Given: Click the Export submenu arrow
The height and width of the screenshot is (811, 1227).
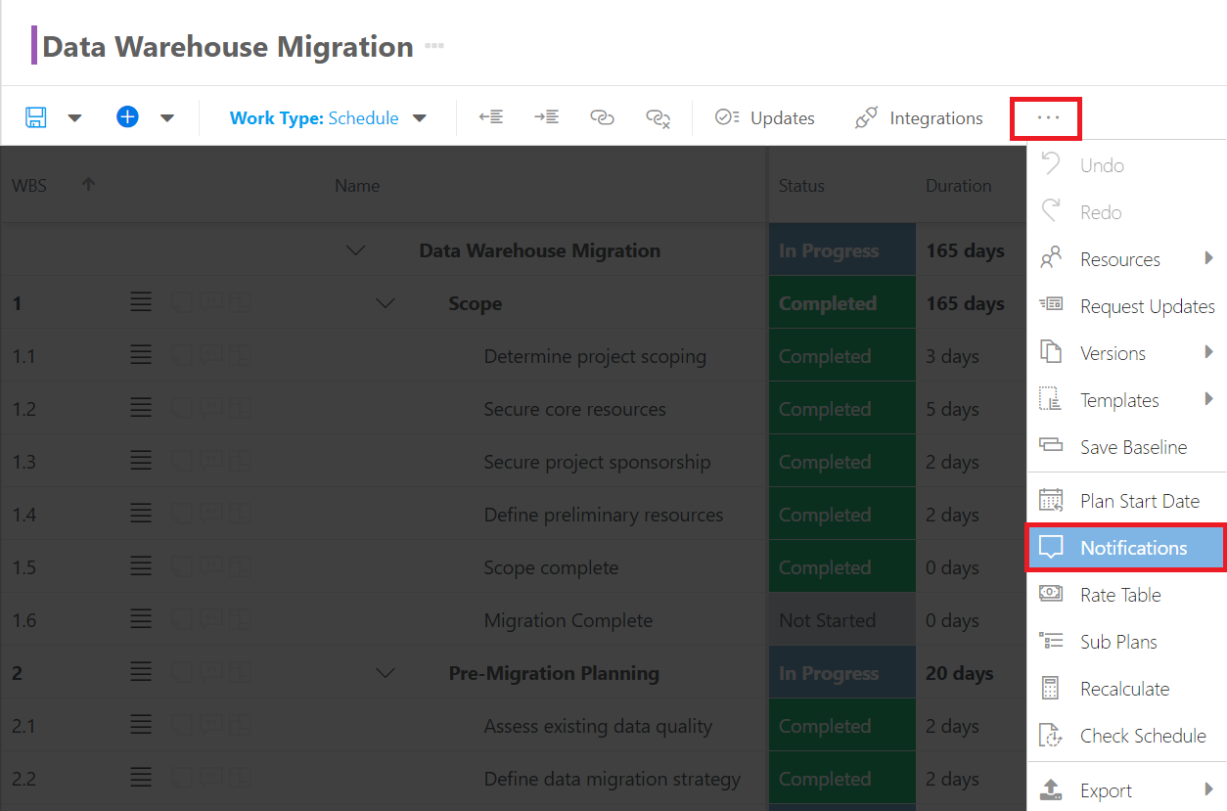Looking at the screenshot, I should [1209, 789].
